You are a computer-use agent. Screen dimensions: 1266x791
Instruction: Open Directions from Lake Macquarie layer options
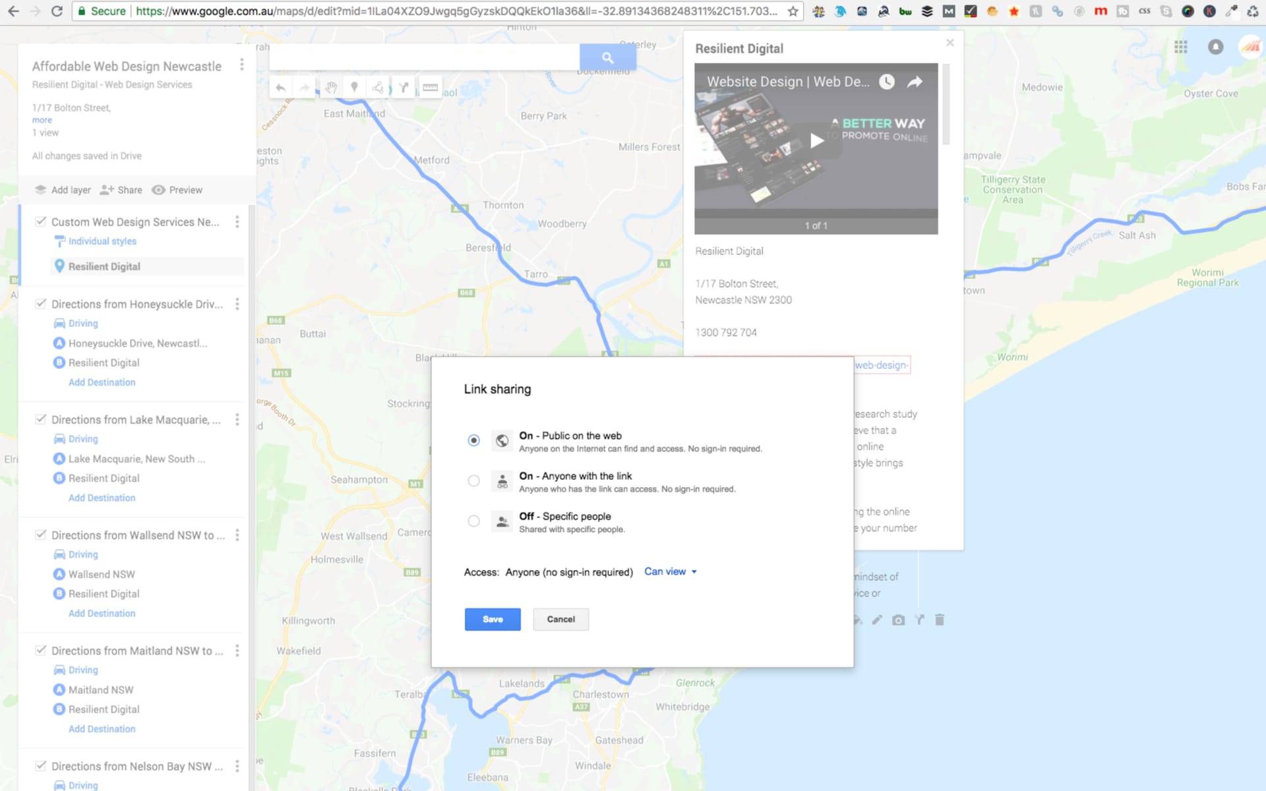coord(237,420)
